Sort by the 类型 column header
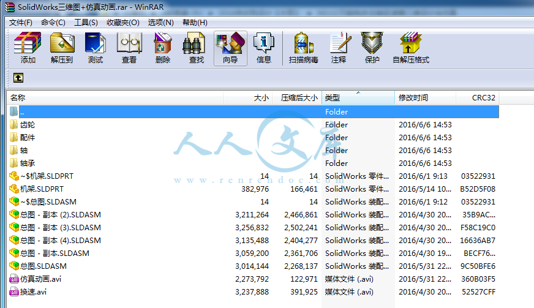This screenshot has width=534, height=308. pos(358,98)
